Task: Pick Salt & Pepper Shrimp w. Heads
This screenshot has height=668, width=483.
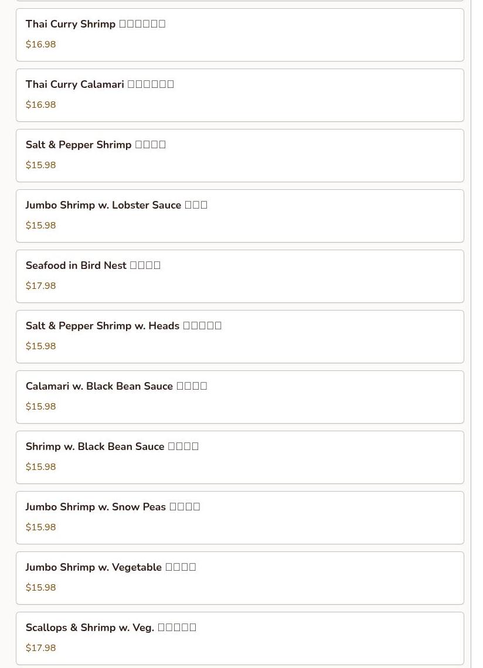Action: point(240,336)
